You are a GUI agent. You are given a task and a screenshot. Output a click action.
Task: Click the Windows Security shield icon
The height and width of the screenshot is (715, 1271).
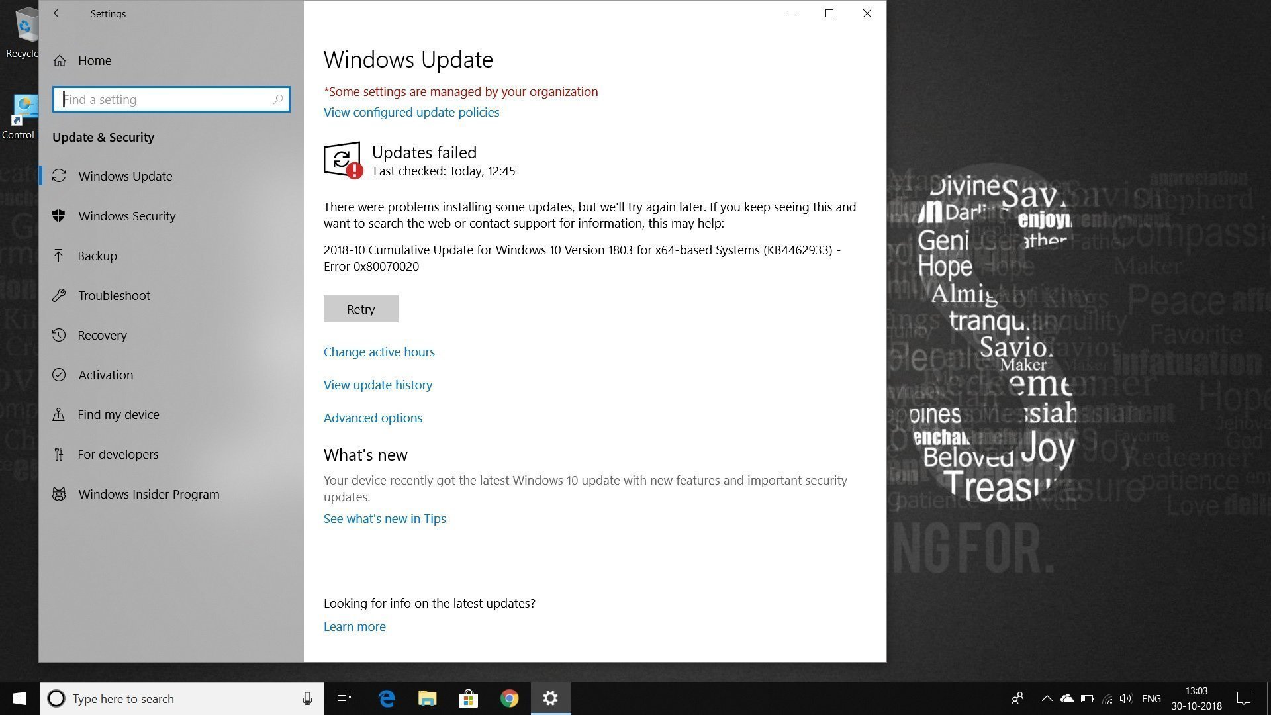pos(59,216)
